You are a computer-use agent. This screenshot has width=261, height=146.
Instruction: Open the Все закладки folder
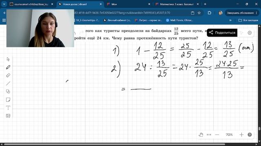tap(248, 20)
